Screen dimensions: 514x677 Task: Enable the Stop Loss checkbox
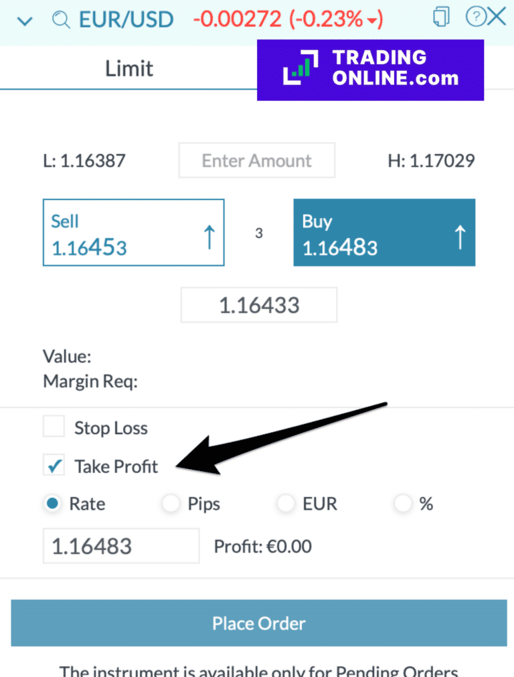[54, 427]
